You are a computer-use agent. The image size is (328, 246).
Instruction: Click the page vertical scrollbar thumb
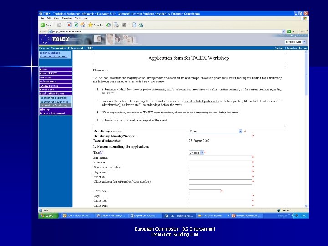pos(306,74)
